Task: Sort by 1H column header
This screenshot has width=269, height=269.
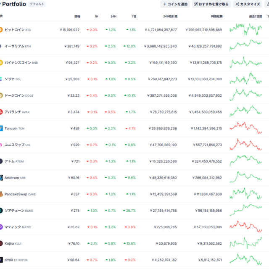Action: [x=97, y=16]
